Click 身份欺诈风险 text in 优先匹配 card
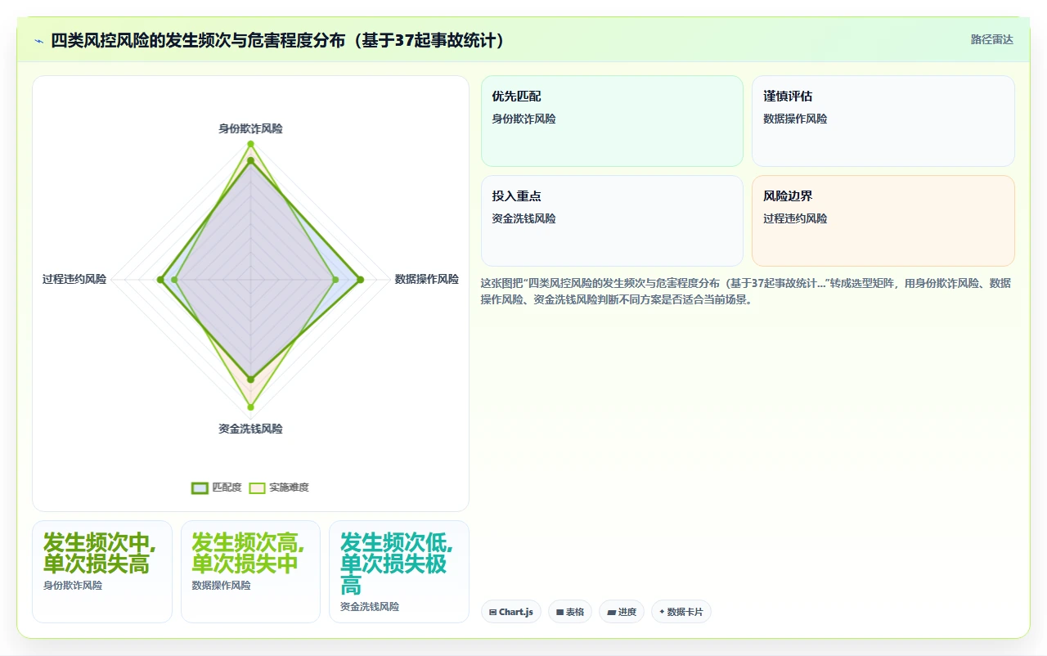 (x=523, y=119)
